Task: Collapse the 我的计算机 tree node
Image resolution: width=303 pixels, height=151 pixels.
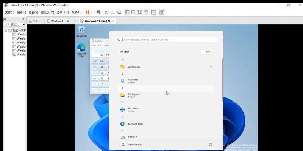Action: coord(6,31)
